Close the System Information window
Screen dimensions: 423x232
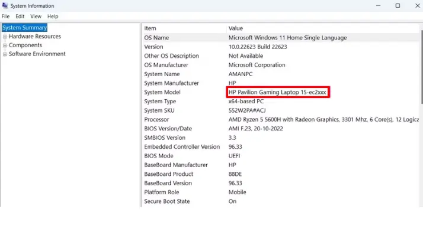pos(418,6)
